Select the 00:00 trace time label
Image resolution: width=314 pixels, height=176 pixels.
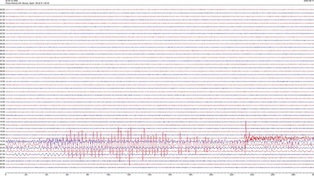(2, 9)
